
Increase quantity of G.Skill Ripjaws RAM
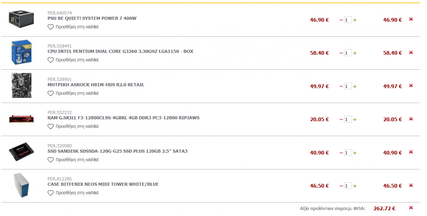(355, 119)
